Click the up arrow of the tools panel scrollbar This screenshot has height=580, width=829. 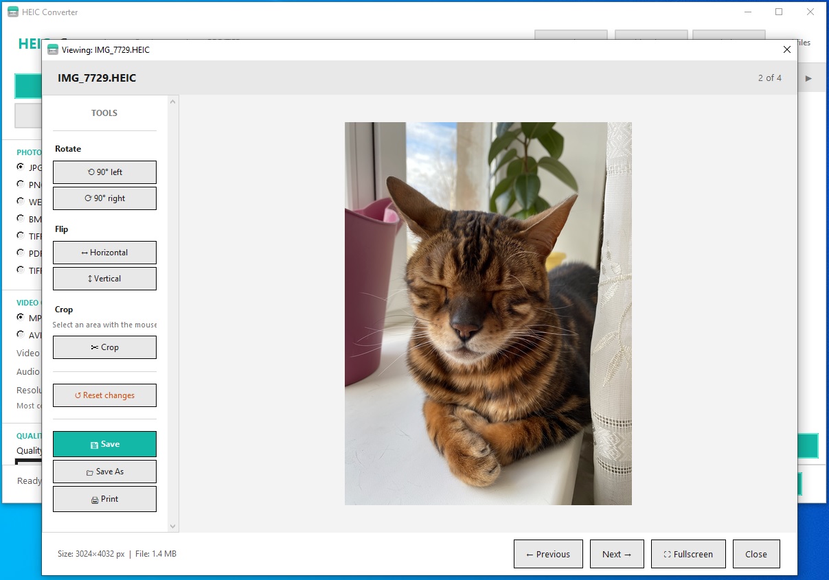(x=173, y=102)
